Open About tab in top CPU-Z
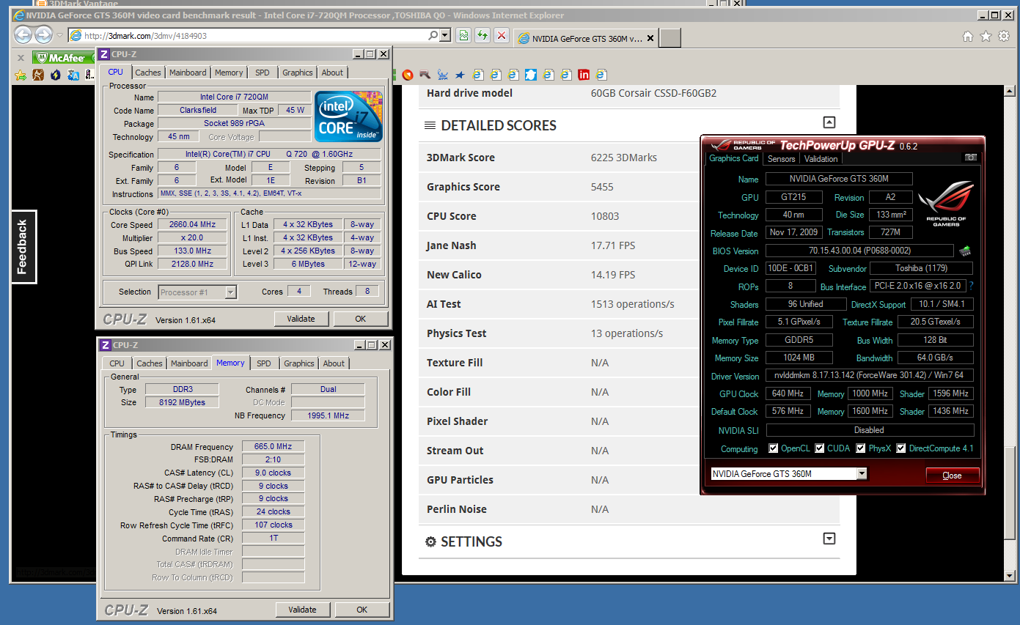Screen dimensions: 1020x625 coord(332,73)
